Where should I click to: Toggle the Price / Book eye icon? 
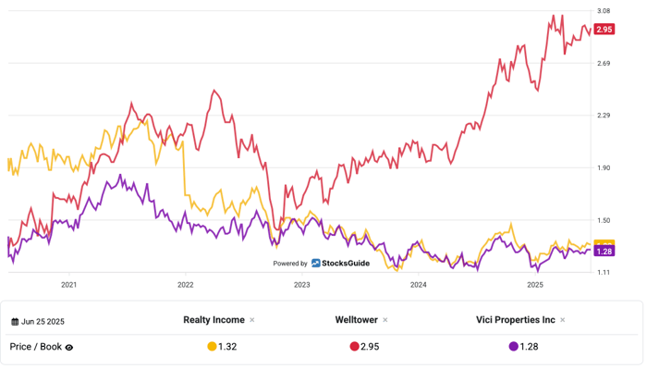69,348
